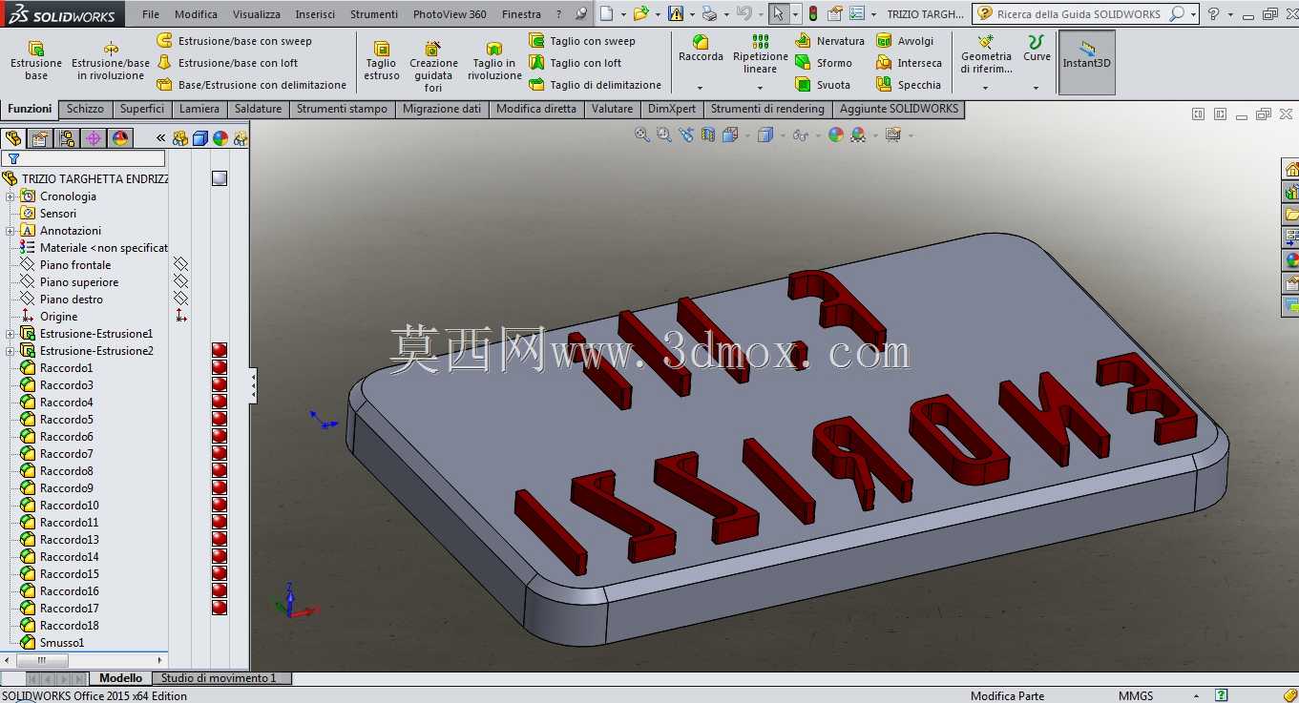Open the DimXpertManager panel tab
Screen dimensions: 1299x703
94,138
